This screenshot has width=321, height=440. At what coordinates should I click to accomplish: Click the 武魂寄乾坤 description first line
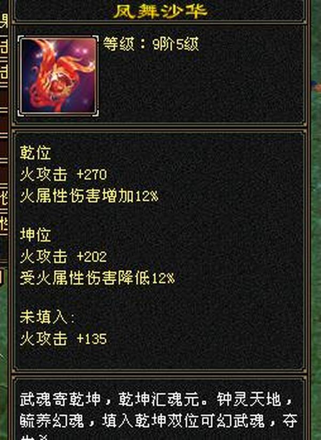[157, 400]
